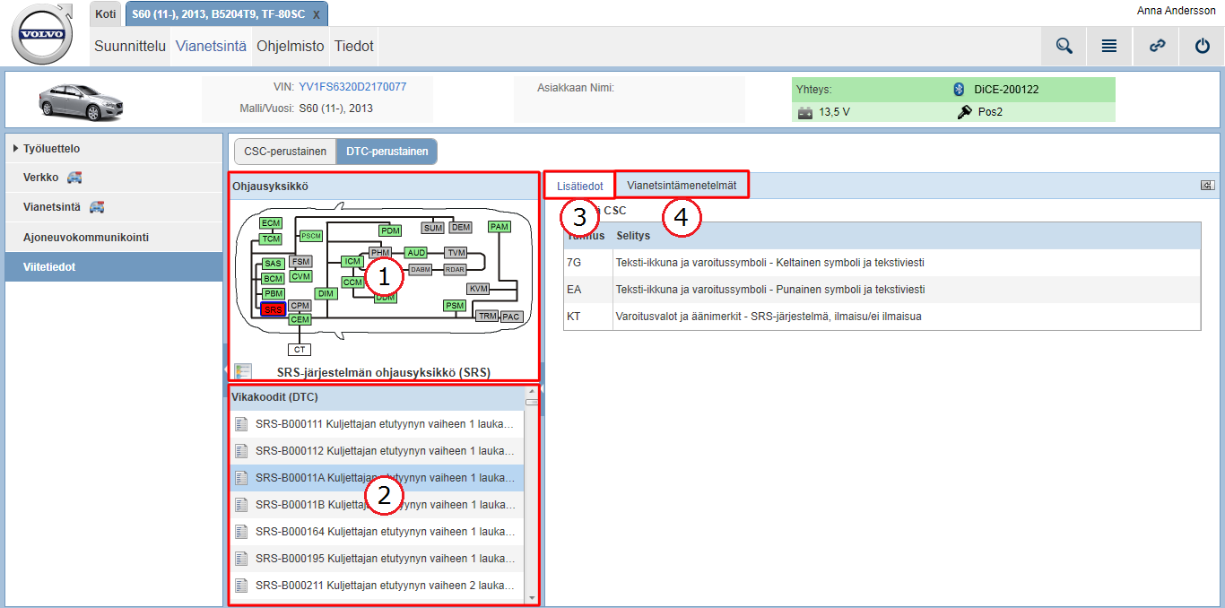Select the CEM module in the diagram
The width and height of the screenshot is (1225, 608).
click(x=300, y=319)
